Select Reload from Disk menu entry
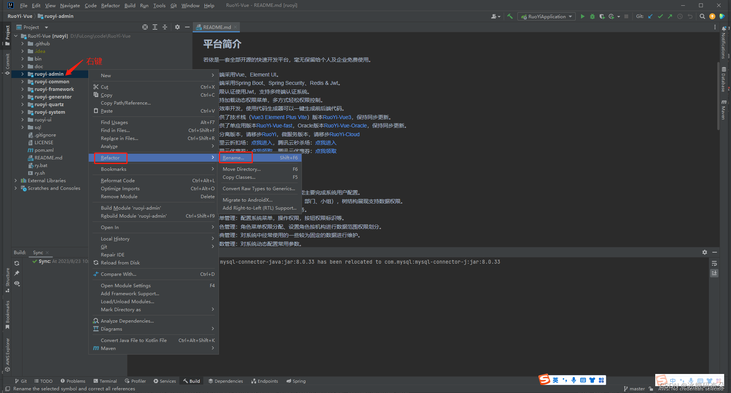This screenshot has height=393, width=731. click(153, 263)
